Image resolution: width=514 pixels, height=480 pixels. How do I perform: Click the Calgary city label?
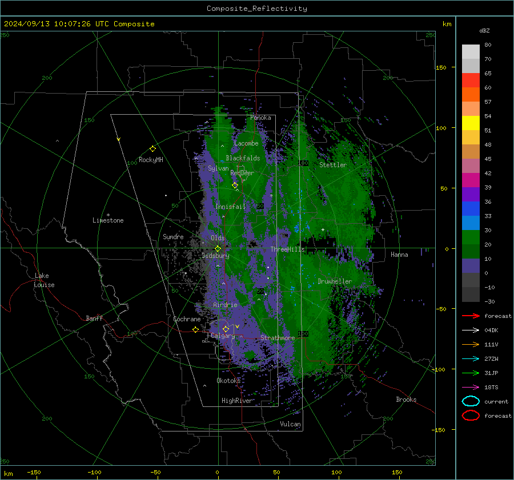click(223, 336)
